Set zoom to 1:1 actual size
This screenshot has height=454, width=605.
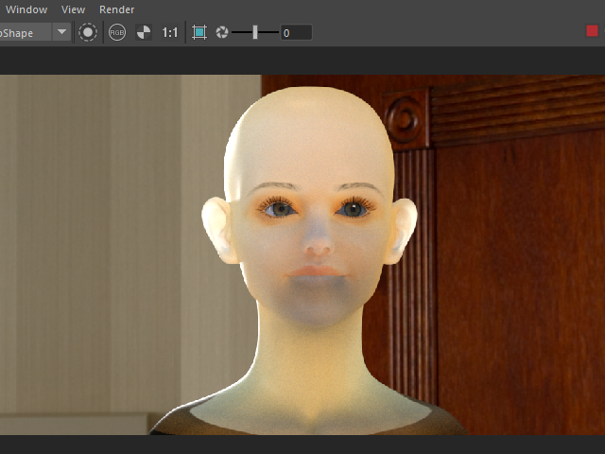(x=170, y=32)
